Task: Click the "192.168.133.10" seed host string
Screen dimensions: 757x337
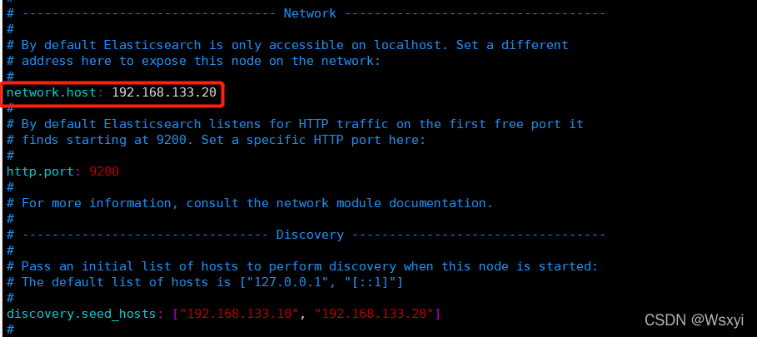Action: pyautogui.click(x=240, y=314)
